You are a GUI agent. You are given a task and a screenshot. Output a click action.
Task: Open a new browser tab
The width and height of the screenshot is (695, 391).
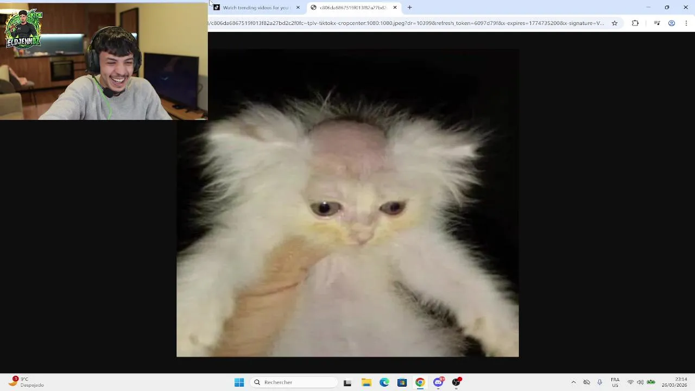409,8
